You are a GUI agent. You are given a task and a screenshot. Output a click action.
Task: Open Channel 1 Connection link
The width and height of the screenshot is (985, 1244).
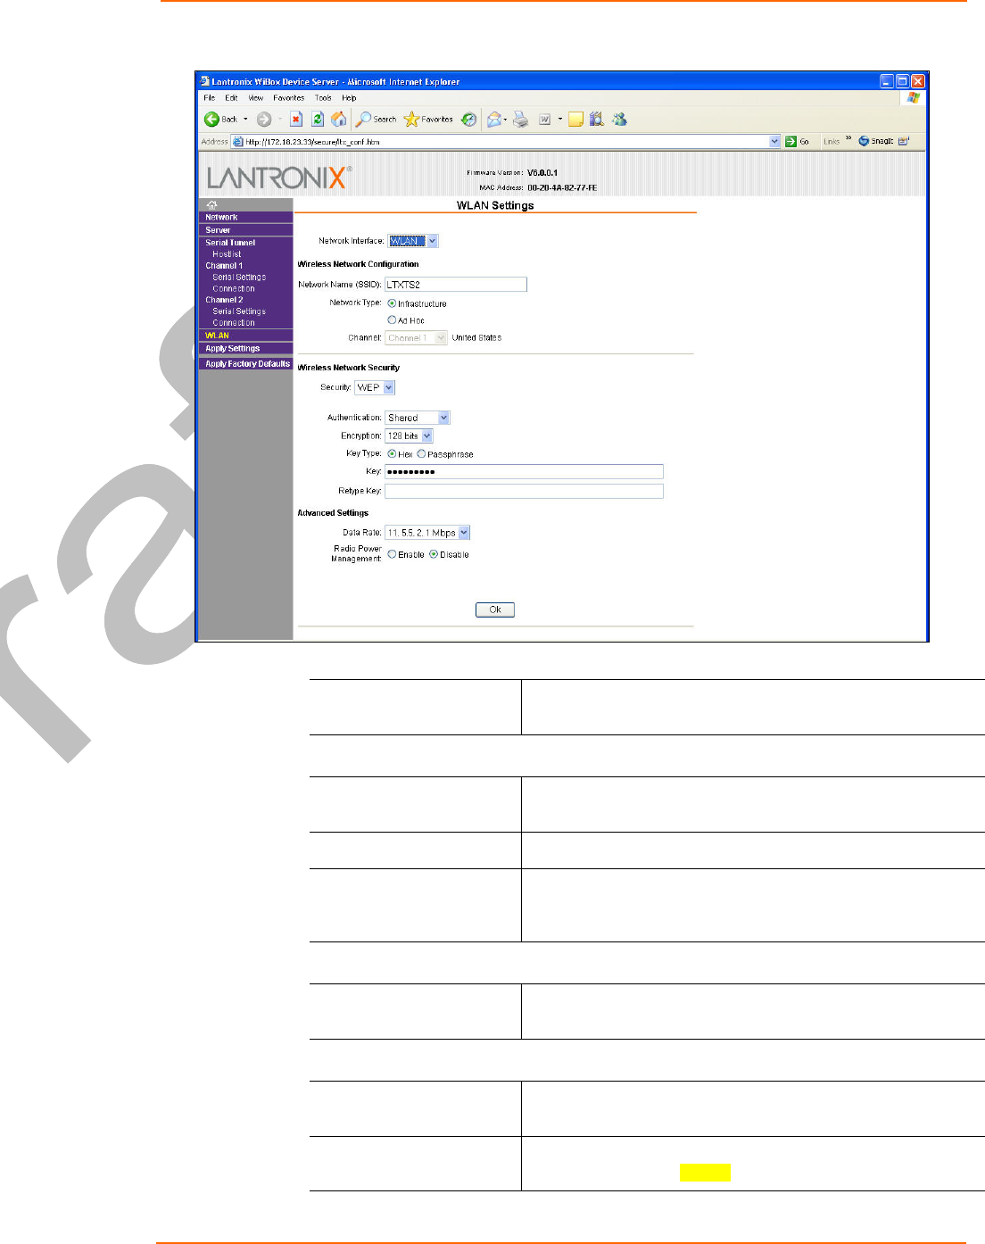coord(234,289)
